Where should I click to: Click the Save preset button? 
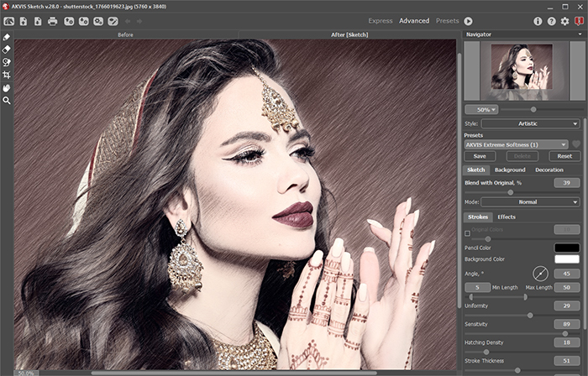(479, 156)
